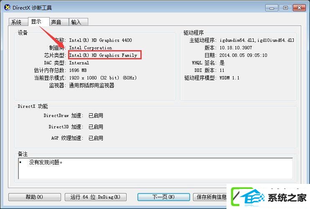The image size is (310, 209).
Task: Click the highlighted Intel(R) HD Graphics Family text
Action: 103,55
